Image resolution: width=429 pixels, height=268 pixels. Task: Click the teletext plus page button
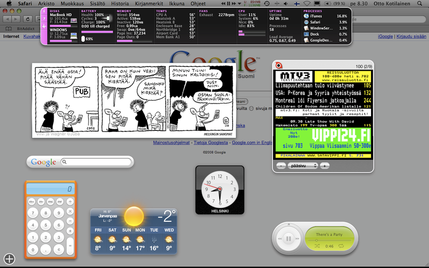click(x=325, y=166)
